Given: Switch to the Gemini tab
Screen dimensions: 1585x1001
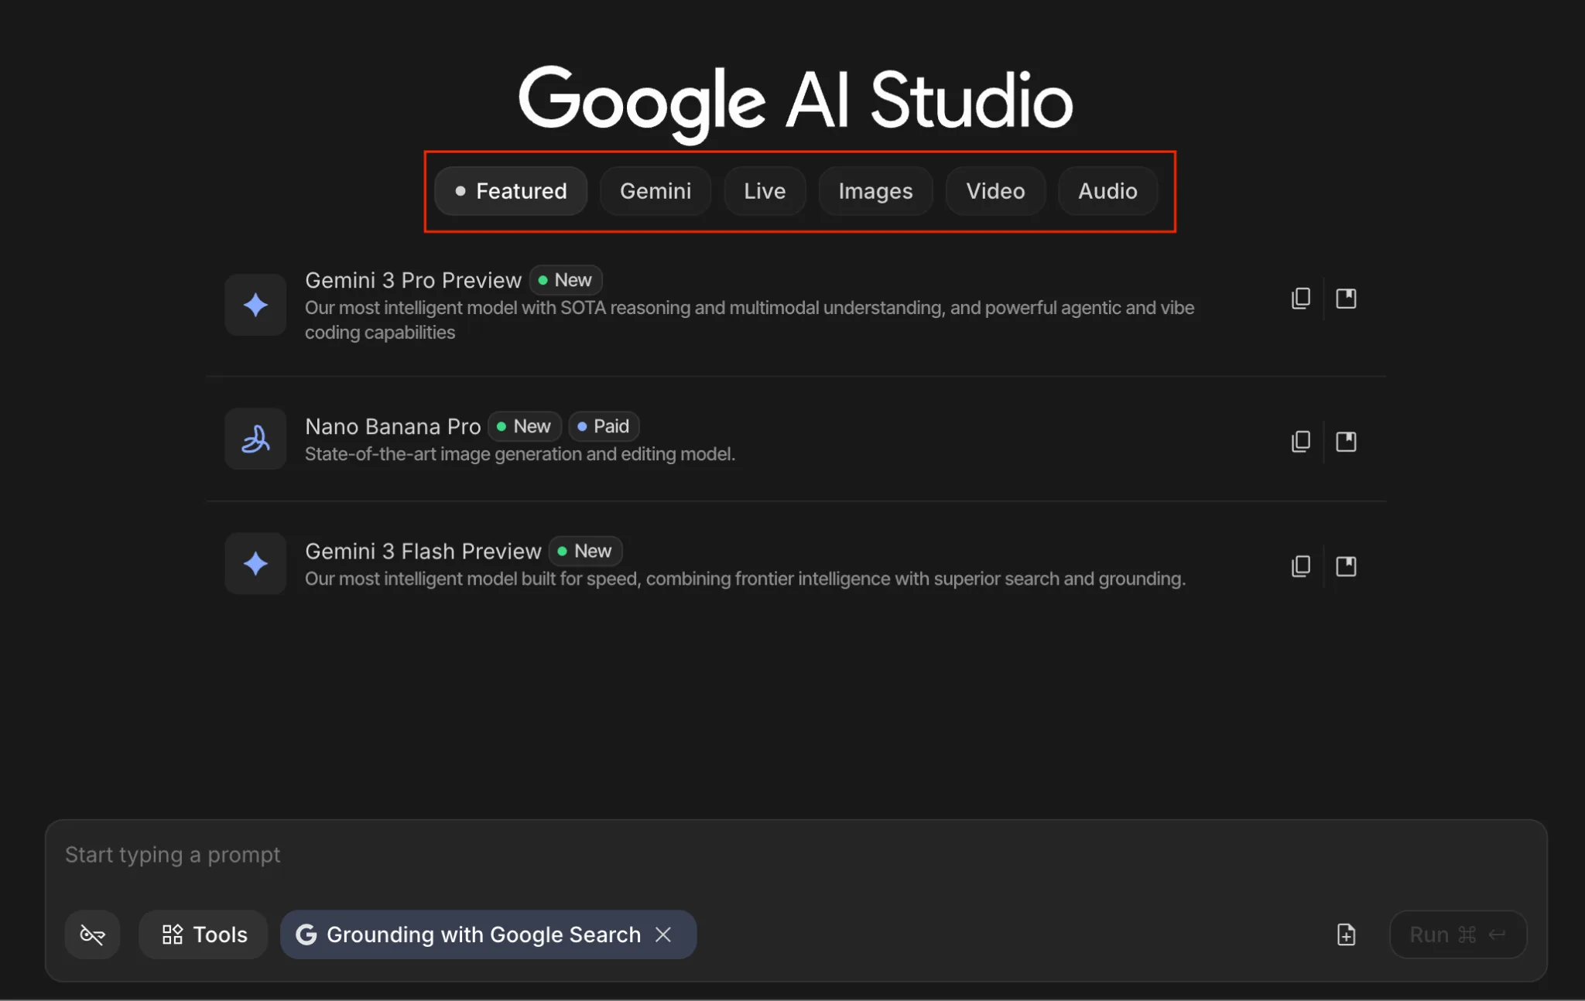Looking at the screenshot, I should (x=655, y=191).
